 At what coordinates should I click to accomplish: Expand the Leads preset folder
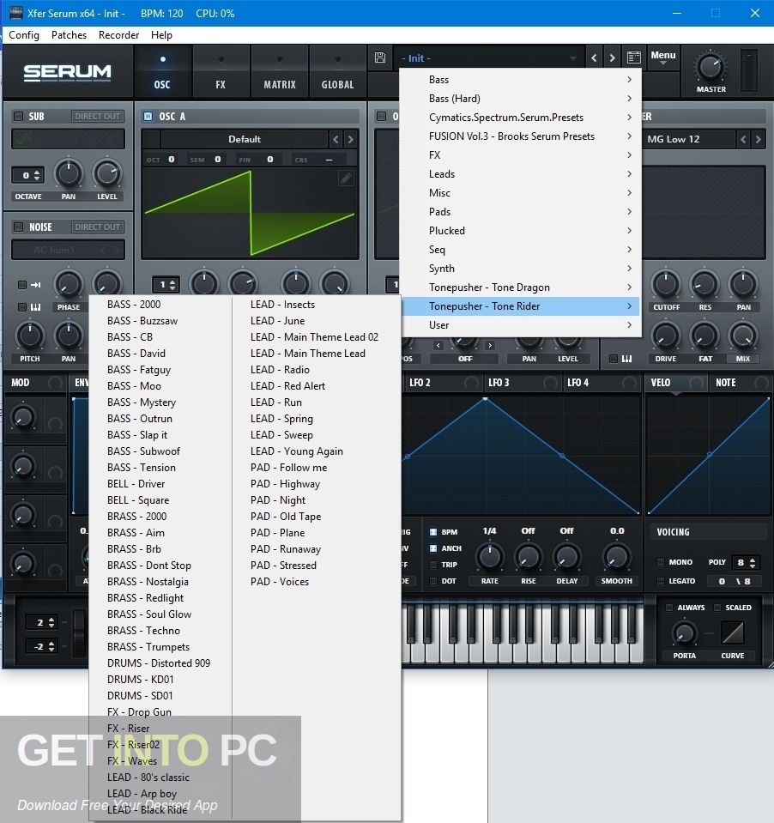click(521, 173)
